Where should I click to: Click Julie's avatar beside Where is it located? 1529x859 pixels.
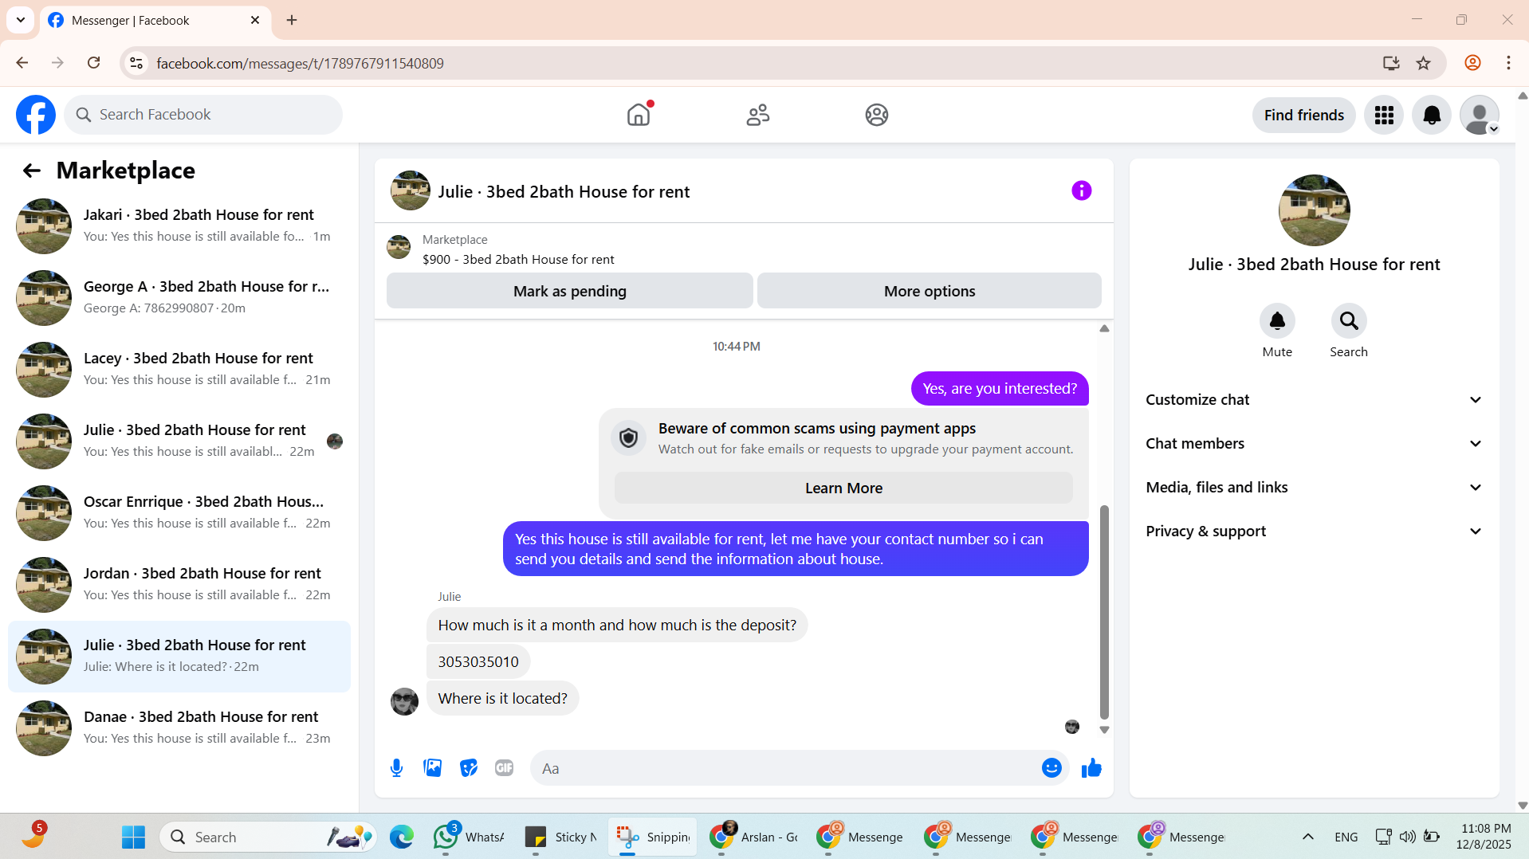pos(404,702)
